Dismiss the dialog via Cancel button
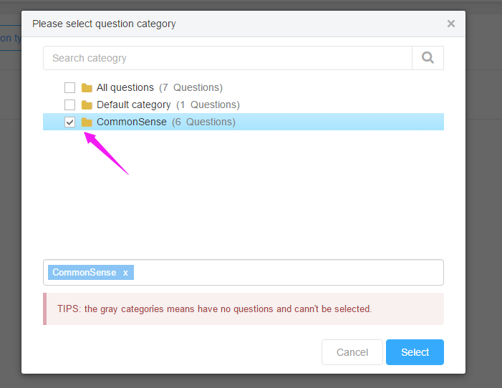 pyautogui.click(x=352, y=352)
